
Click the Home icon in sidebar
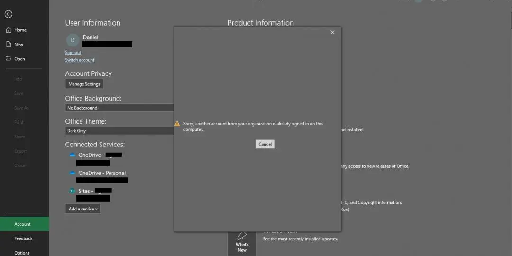coord(9,30)
